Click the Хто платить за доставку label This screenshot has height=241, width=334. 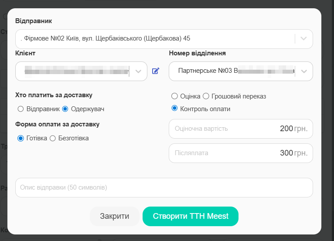(x=54, y=95)
